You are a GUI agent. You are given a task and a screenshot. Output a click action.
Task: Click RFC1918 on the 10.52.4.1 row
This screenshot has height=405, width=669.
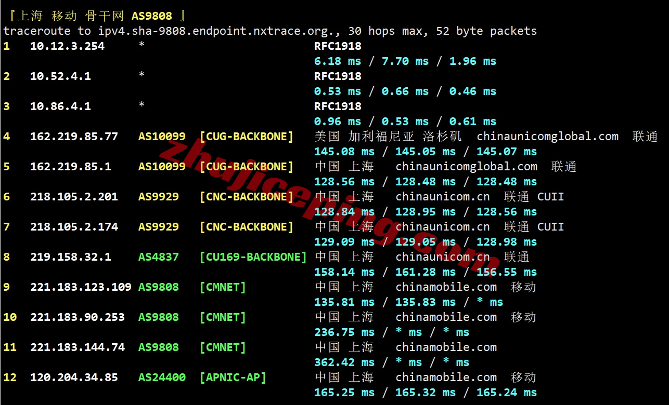click(x=338, y=76)
